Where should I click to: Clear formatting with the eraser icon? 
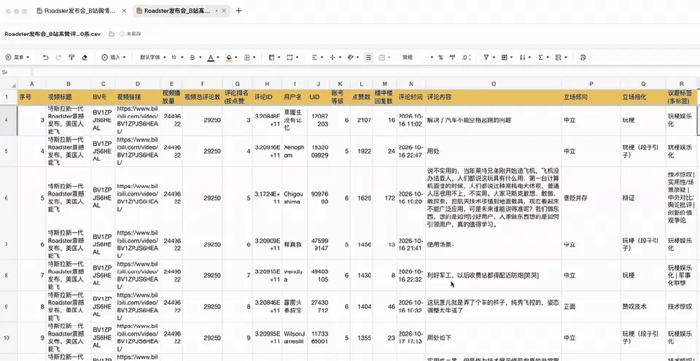tap(85, 57)
